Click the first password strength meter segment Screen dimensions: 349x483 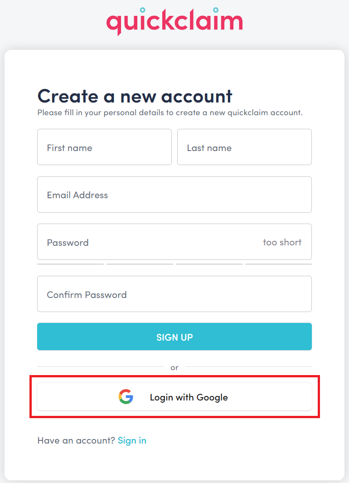click(x=70, y=263)
